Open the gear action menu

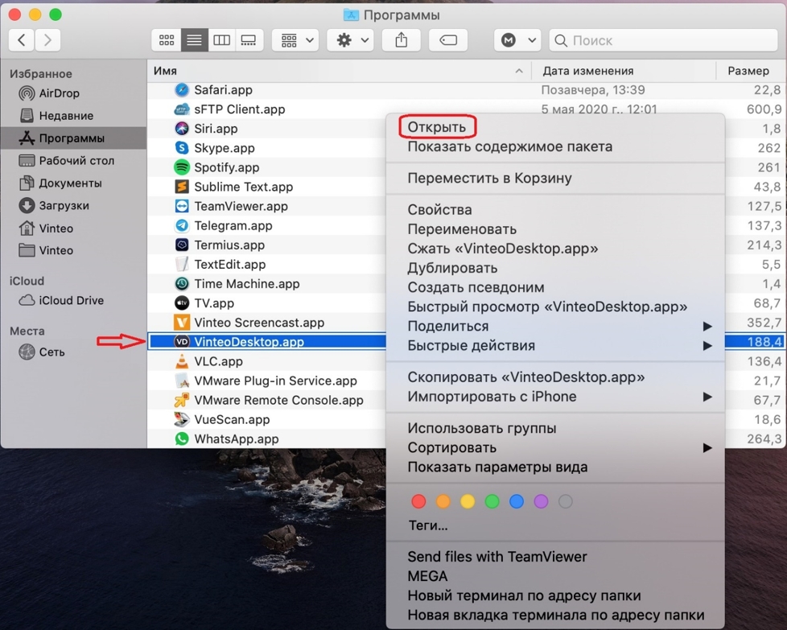351,40
